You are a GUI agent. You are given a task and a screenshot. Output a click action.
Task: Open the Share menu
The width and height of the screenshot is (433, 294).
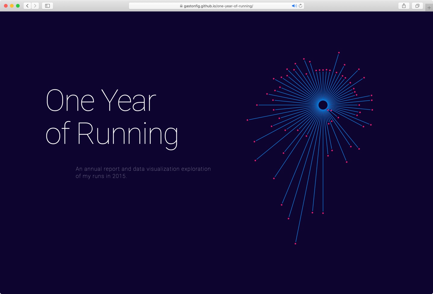click(404, 6)
